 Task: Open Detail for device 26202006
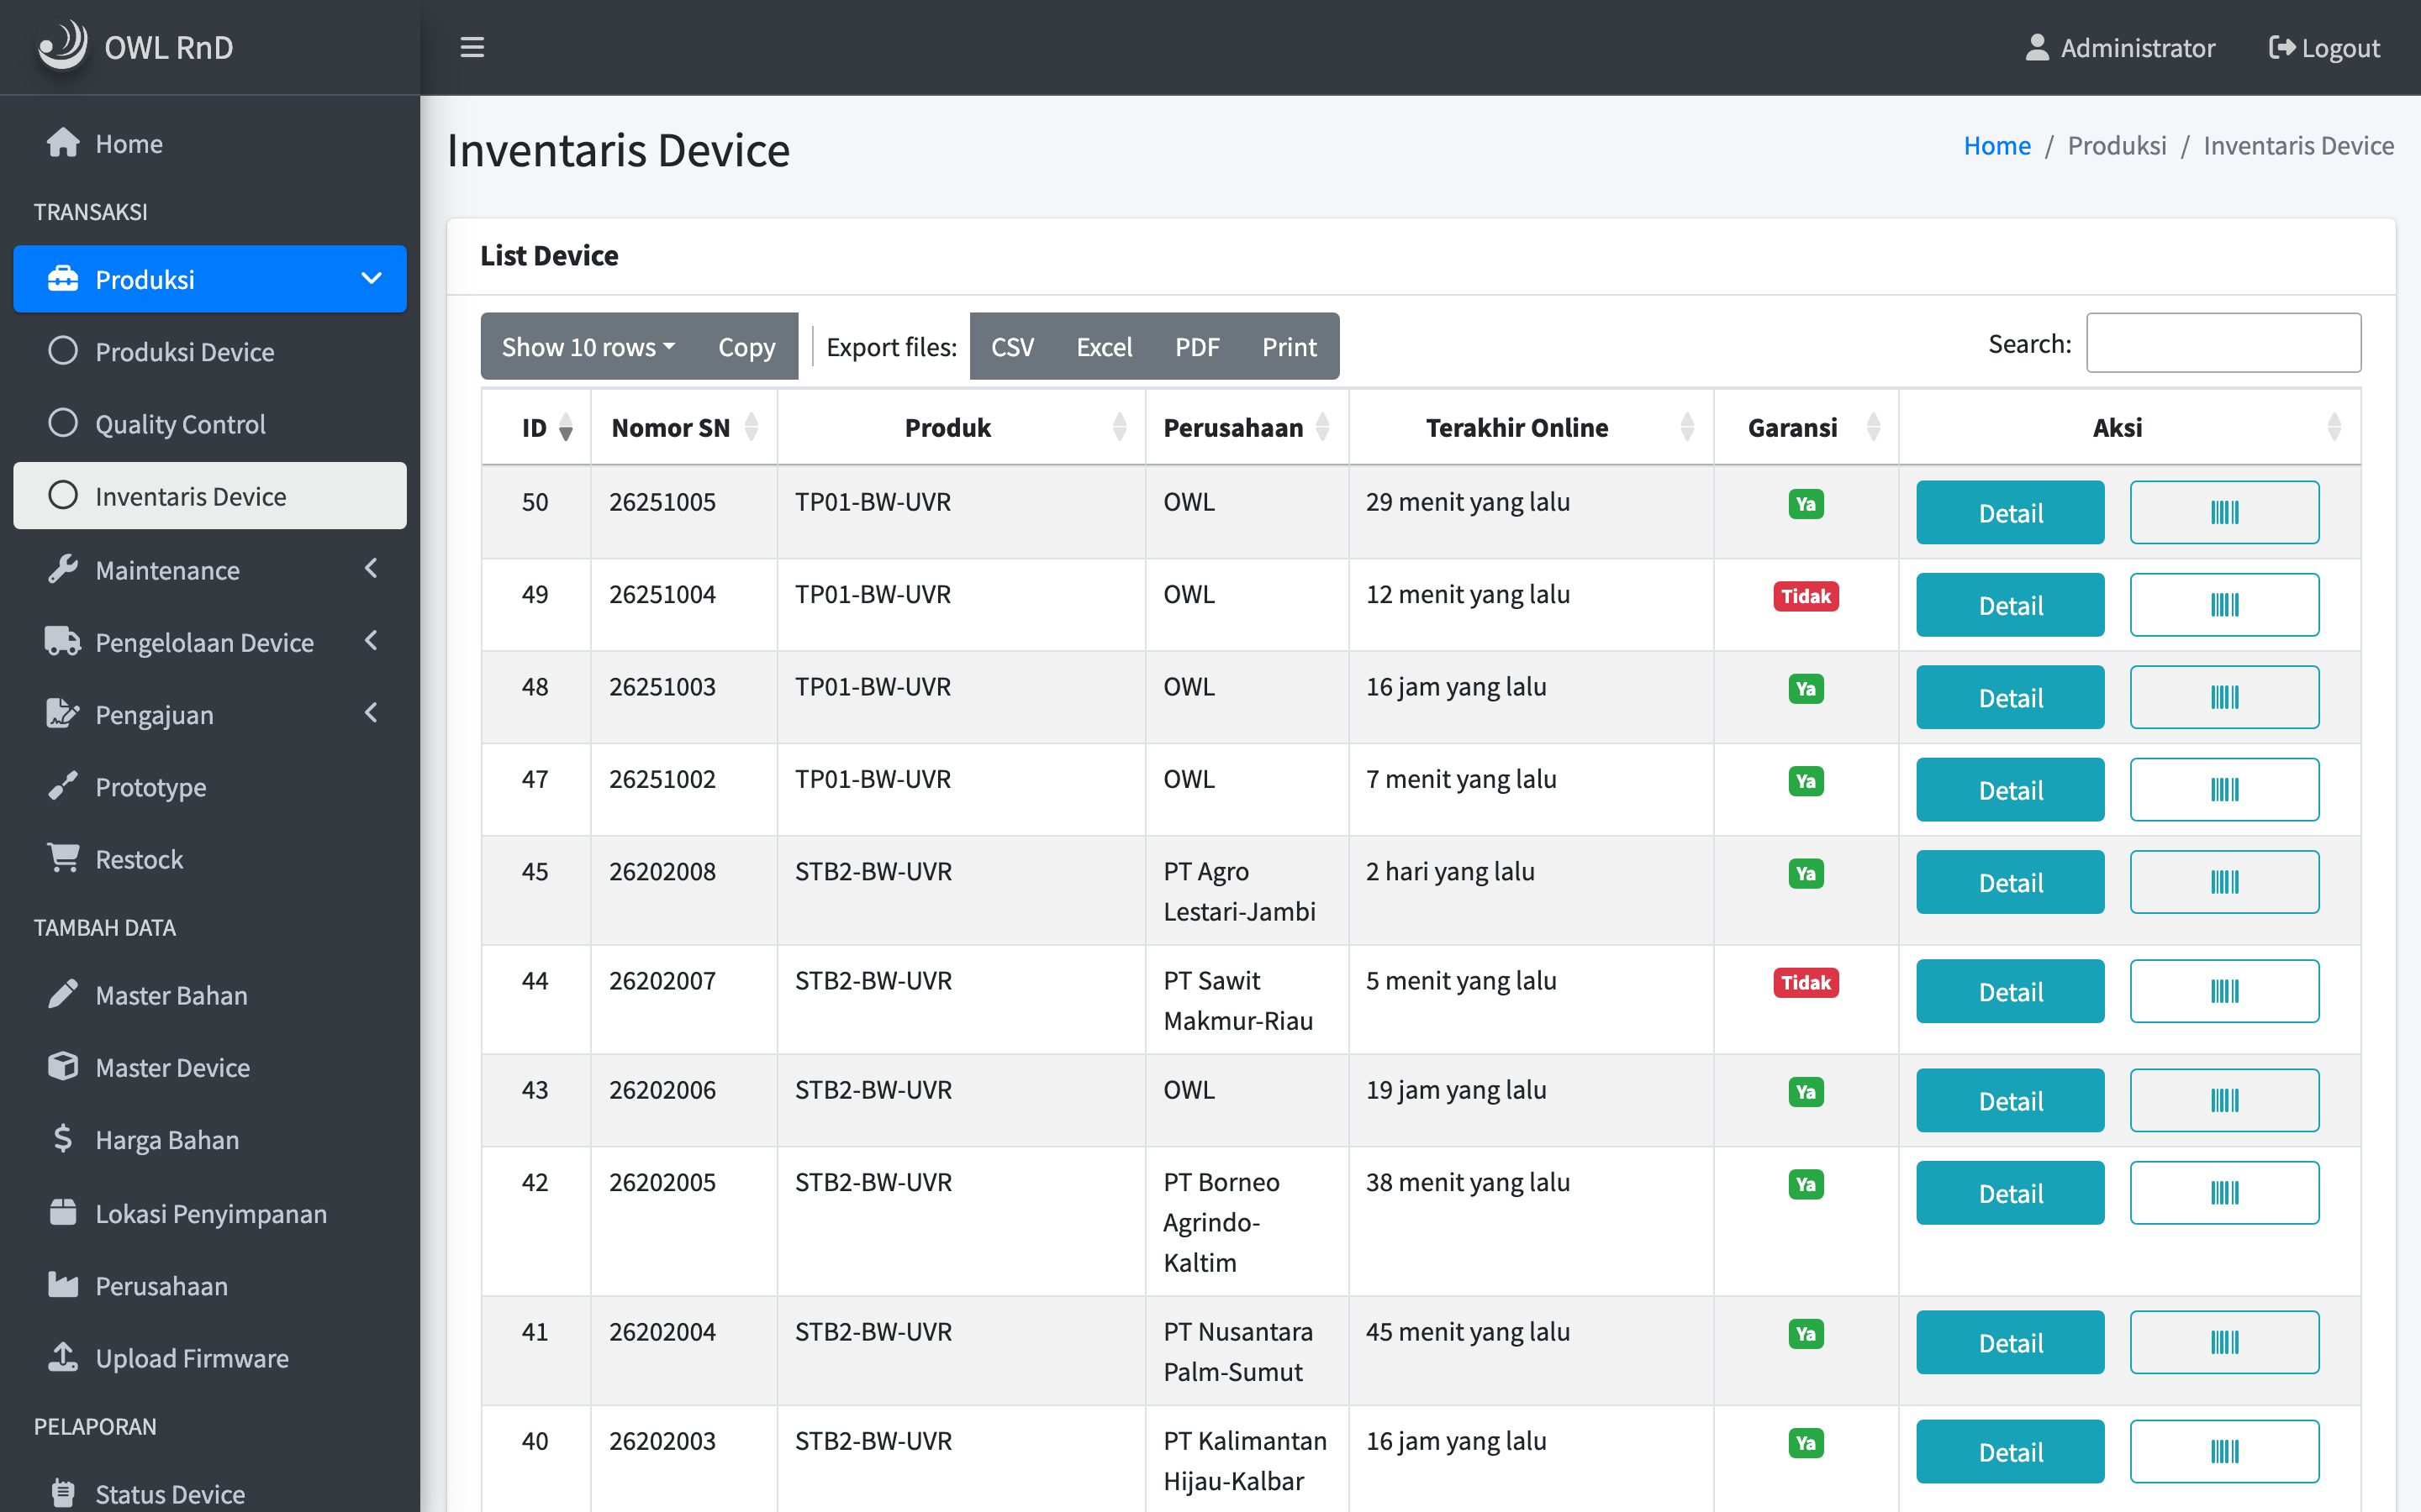tap(2010, 1100)
